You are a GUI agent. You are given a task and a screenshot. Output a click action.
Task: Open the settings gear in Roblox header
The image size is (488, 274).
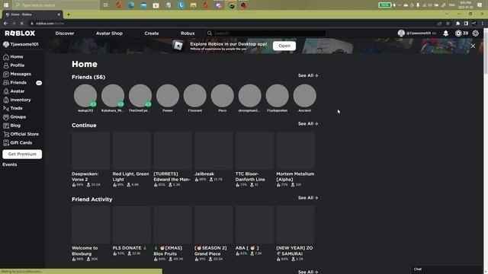pos(476,33)
